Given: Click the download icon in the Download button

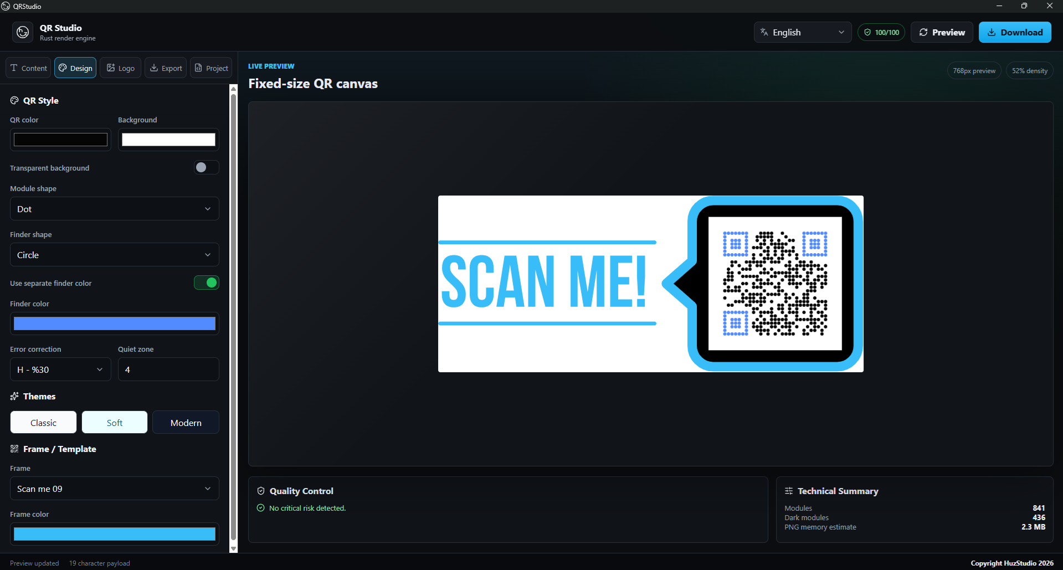Looking at the screenshot, I should (992, 32).
